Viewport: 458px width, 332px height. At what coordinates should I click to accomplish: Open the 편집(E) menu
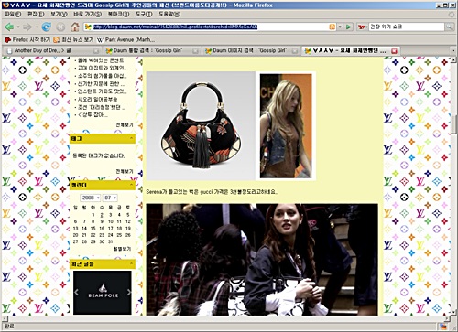tap(36, 14)
